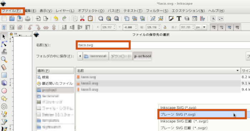
Task: Click the folder path back arrow
Action: click(80, 56)
